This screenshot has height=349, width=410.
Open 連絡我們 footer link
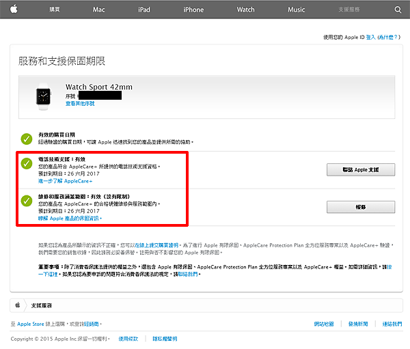[392, 324]
